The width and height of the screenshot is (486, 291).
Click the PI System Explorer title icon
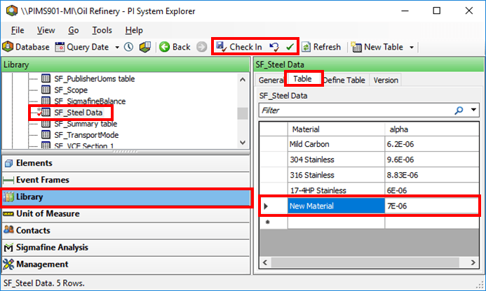coord(12,10)
